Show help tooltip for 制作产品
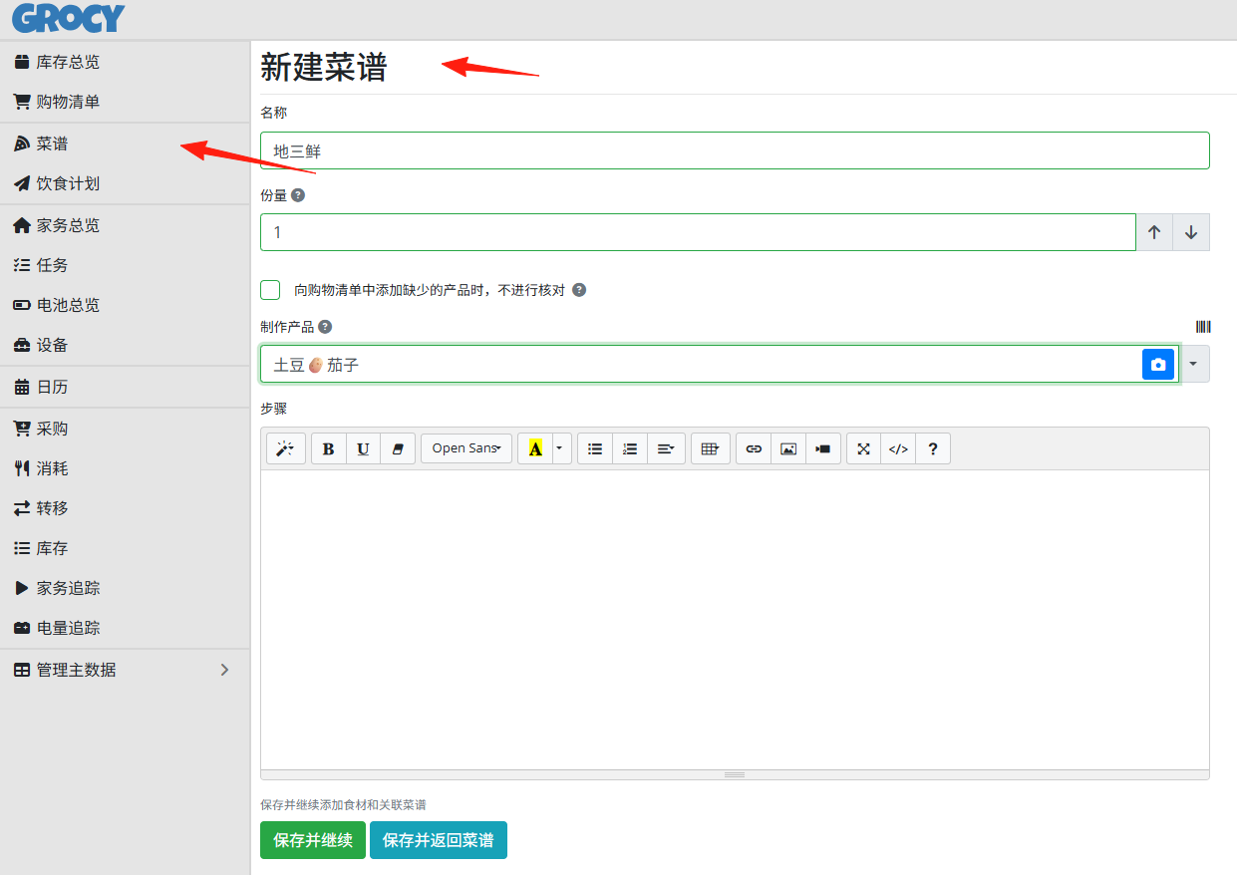This screenshot has height=875, width=1237. (325, 326)
